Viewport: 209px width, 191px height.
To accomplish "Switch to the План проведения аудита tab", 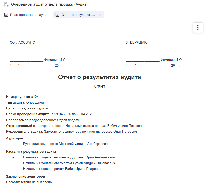I will point(29,15).
